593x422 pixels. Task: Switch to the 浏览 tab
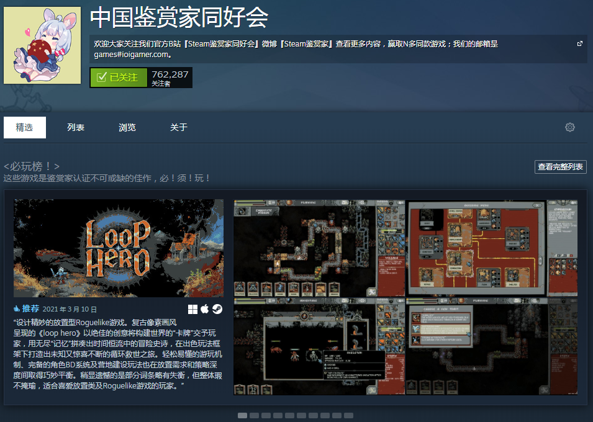(x=127, y=127)
